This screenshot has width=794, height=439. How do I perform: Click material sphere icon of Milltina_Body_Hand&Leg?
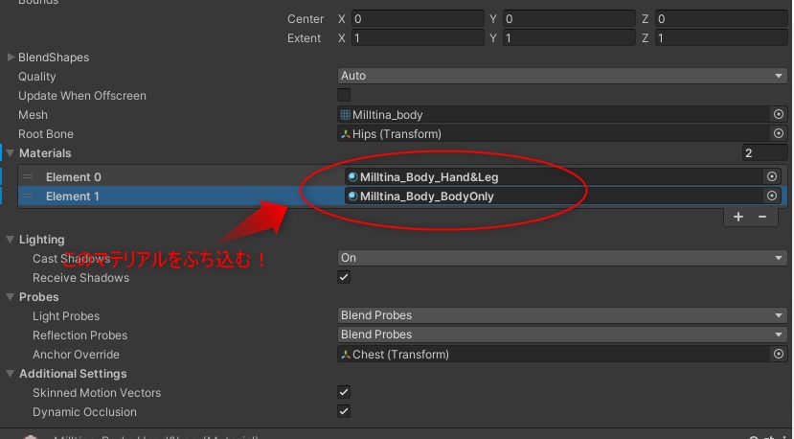(x=353, y=177)
